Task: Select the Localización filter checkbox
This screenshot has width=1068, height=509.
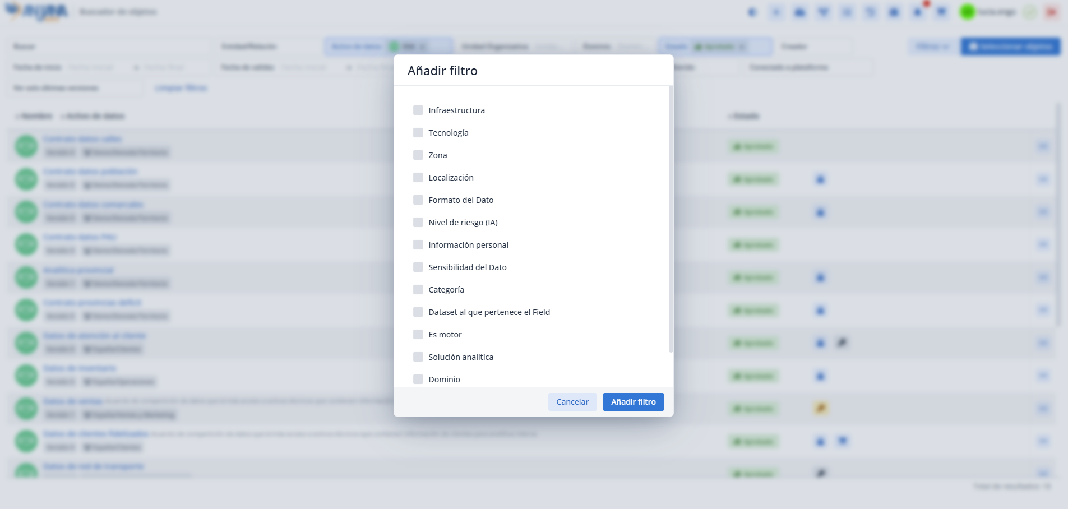Action: point(418,178)
